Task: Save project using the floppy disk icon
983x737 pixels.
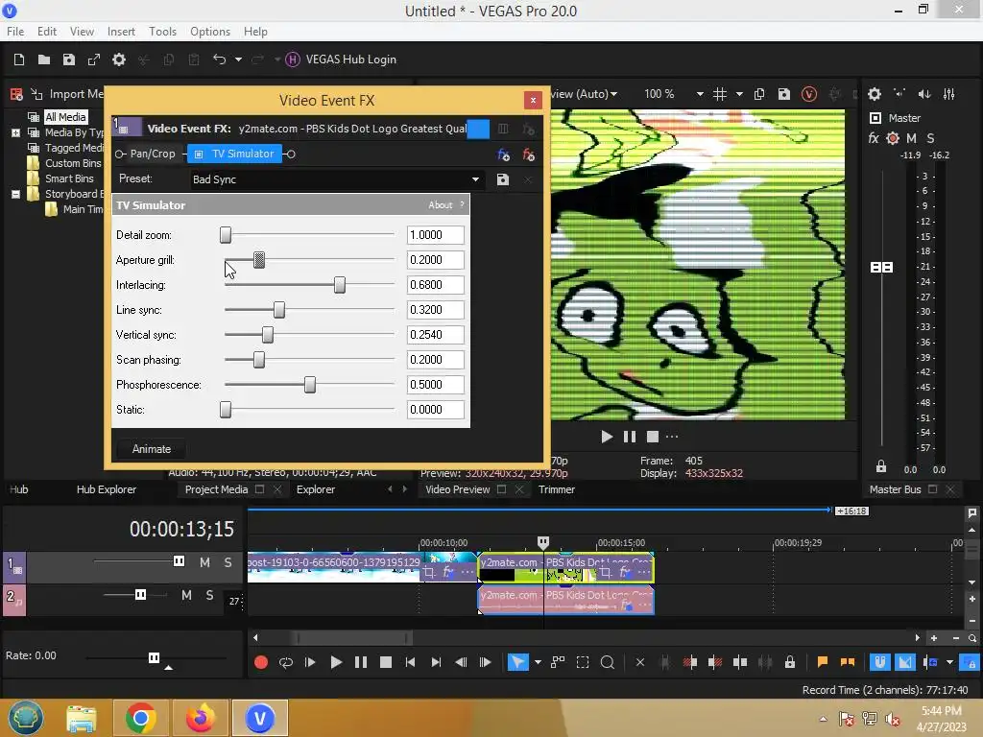Action: [x=69, y=59]
